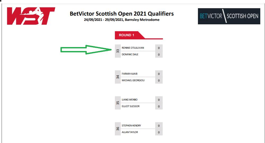Select match number 35 label
Image resolution: width=265 pixels, height=143 pixels.
point(118,103)
